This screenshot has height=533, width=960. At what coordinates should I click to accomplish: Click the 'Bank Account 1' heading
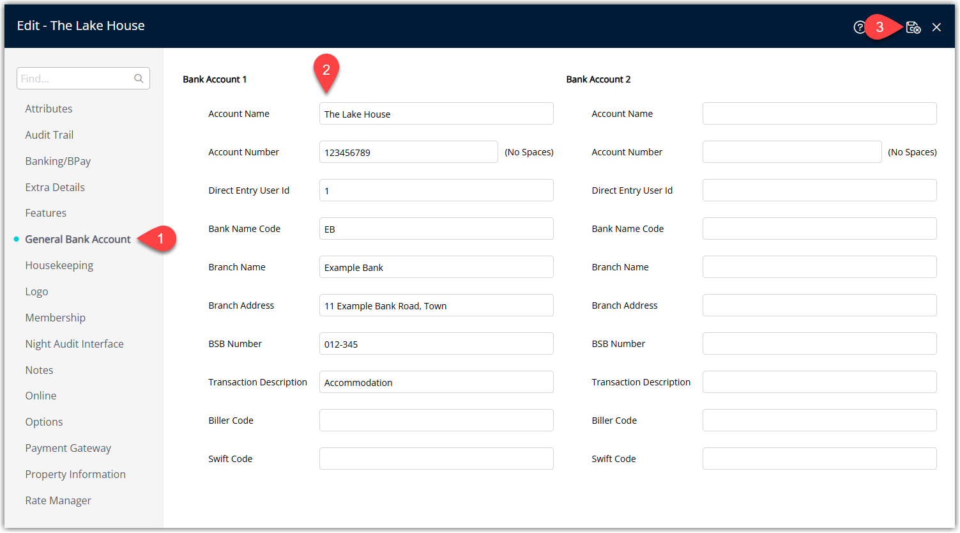click(x=215, y=79)
